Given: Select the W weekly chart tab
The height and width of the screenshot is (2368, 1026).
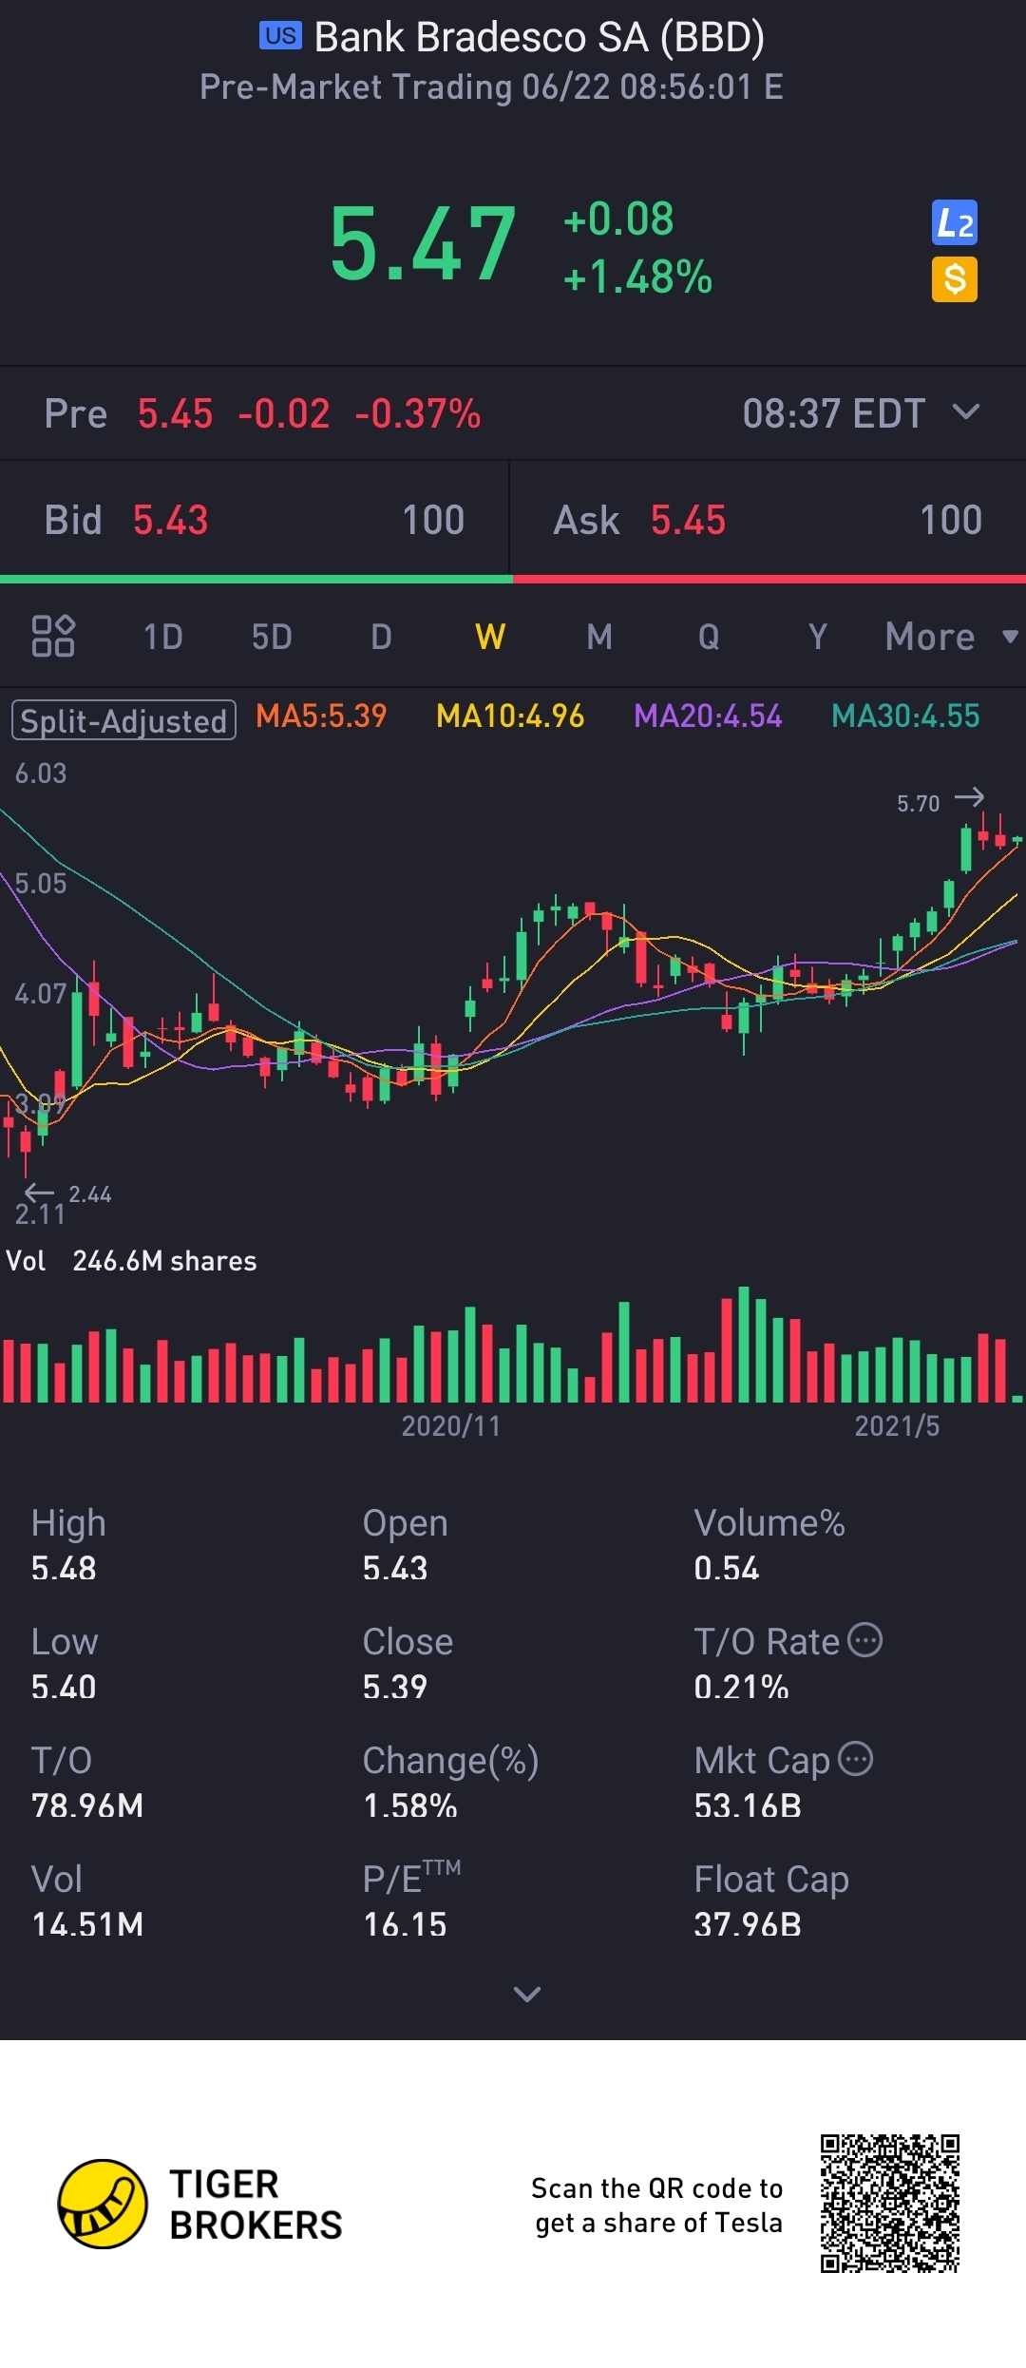Looking at the screenshot, I should click(490, 636).
